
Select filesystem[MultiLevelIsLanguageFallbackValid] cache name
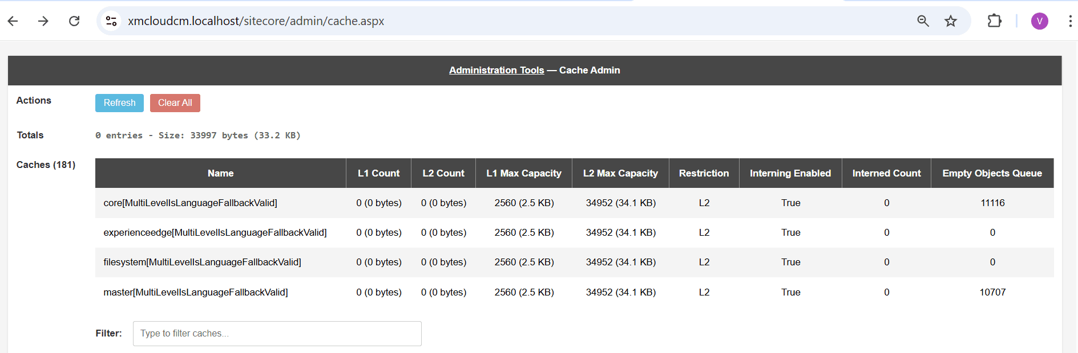click(202, 262)
